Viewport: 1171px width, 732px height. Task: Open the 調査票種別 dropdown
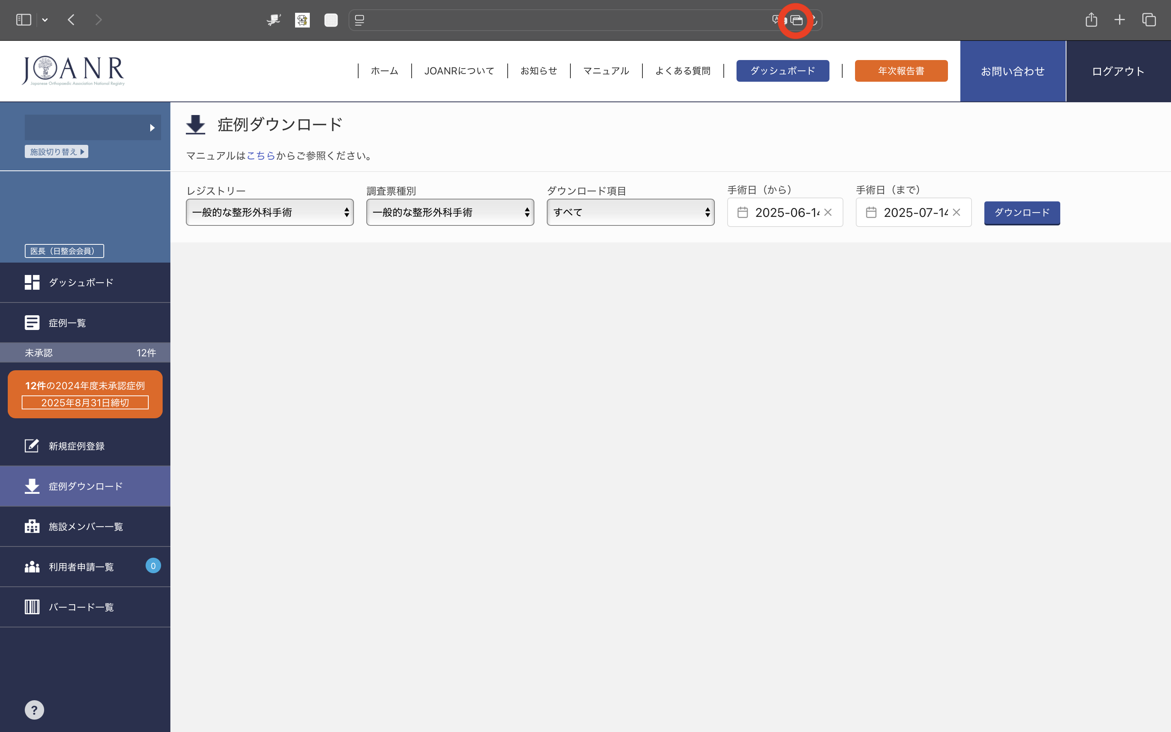pos(450,212)
